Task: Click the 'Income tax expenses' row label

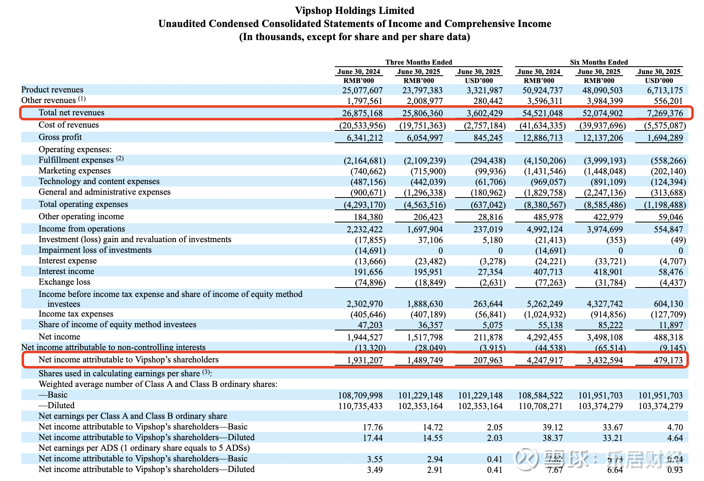Action: point(76,314)
